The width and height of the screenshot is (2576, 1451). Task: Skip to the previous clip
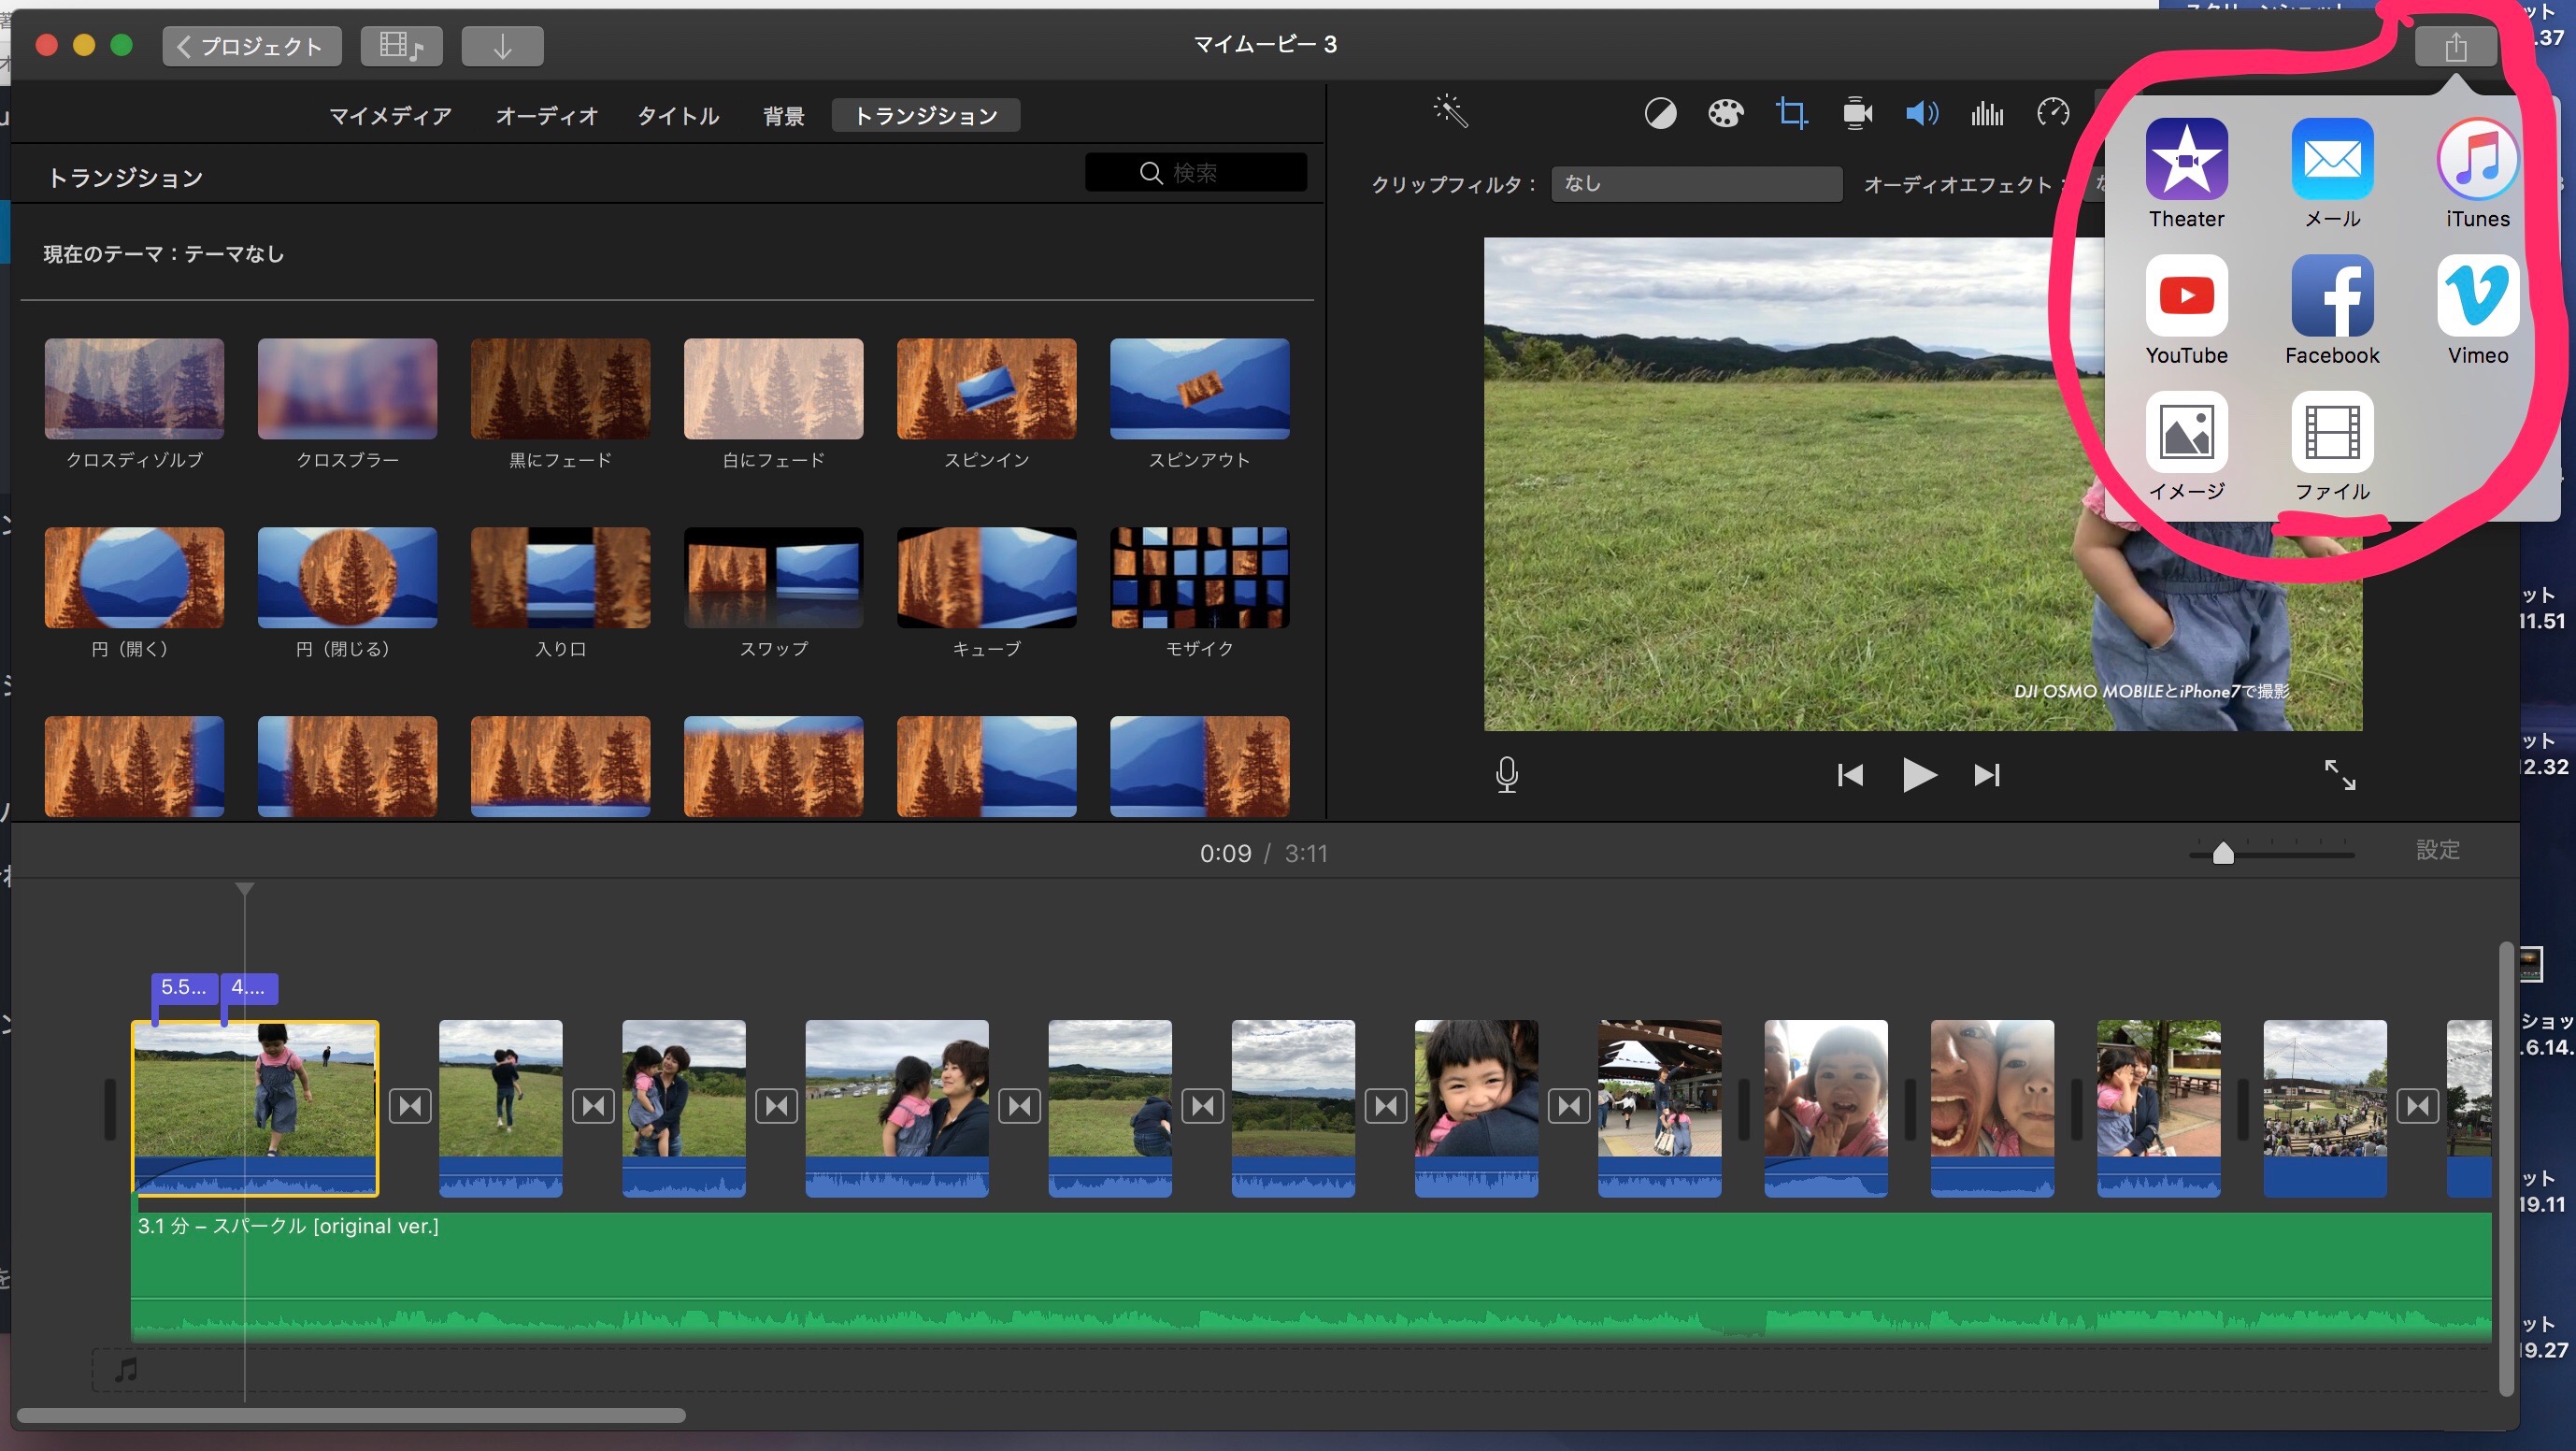(1850, 775)
